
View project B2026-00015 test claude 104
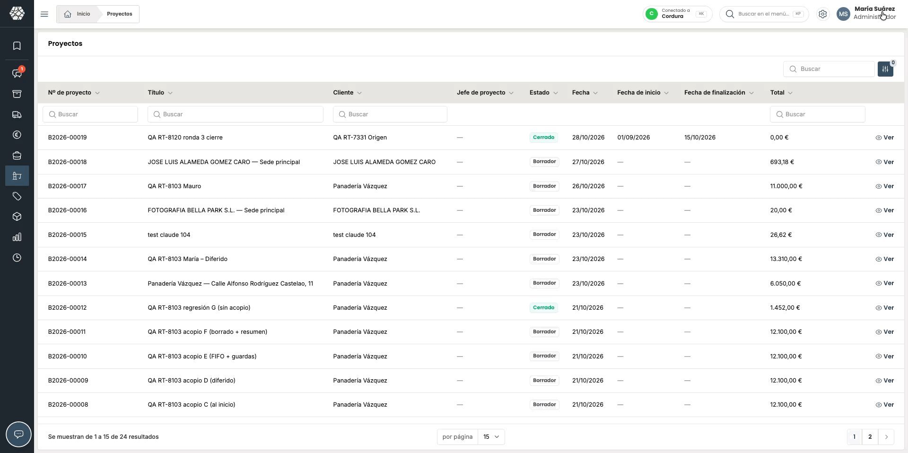click(x=884, y=235)
